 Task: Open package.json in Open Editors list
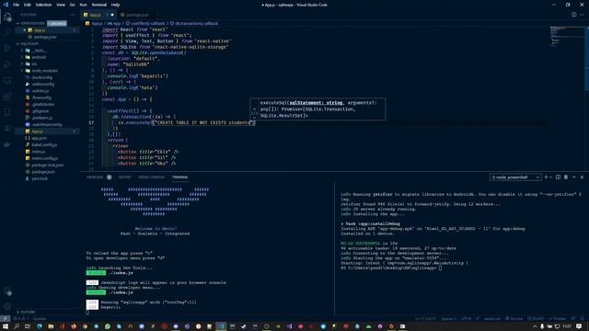tap(45, 37)
